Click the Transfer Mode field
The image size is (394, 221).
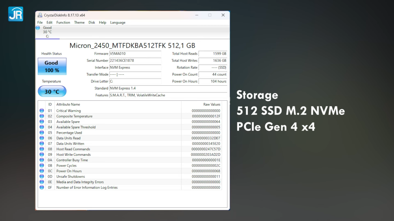point(135,74)
